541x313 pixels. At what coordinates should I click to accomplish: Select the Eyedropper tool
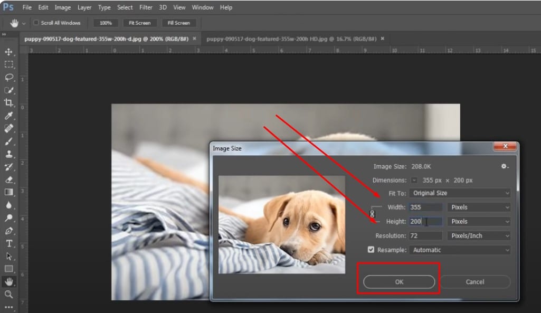(x=8, y=115)
